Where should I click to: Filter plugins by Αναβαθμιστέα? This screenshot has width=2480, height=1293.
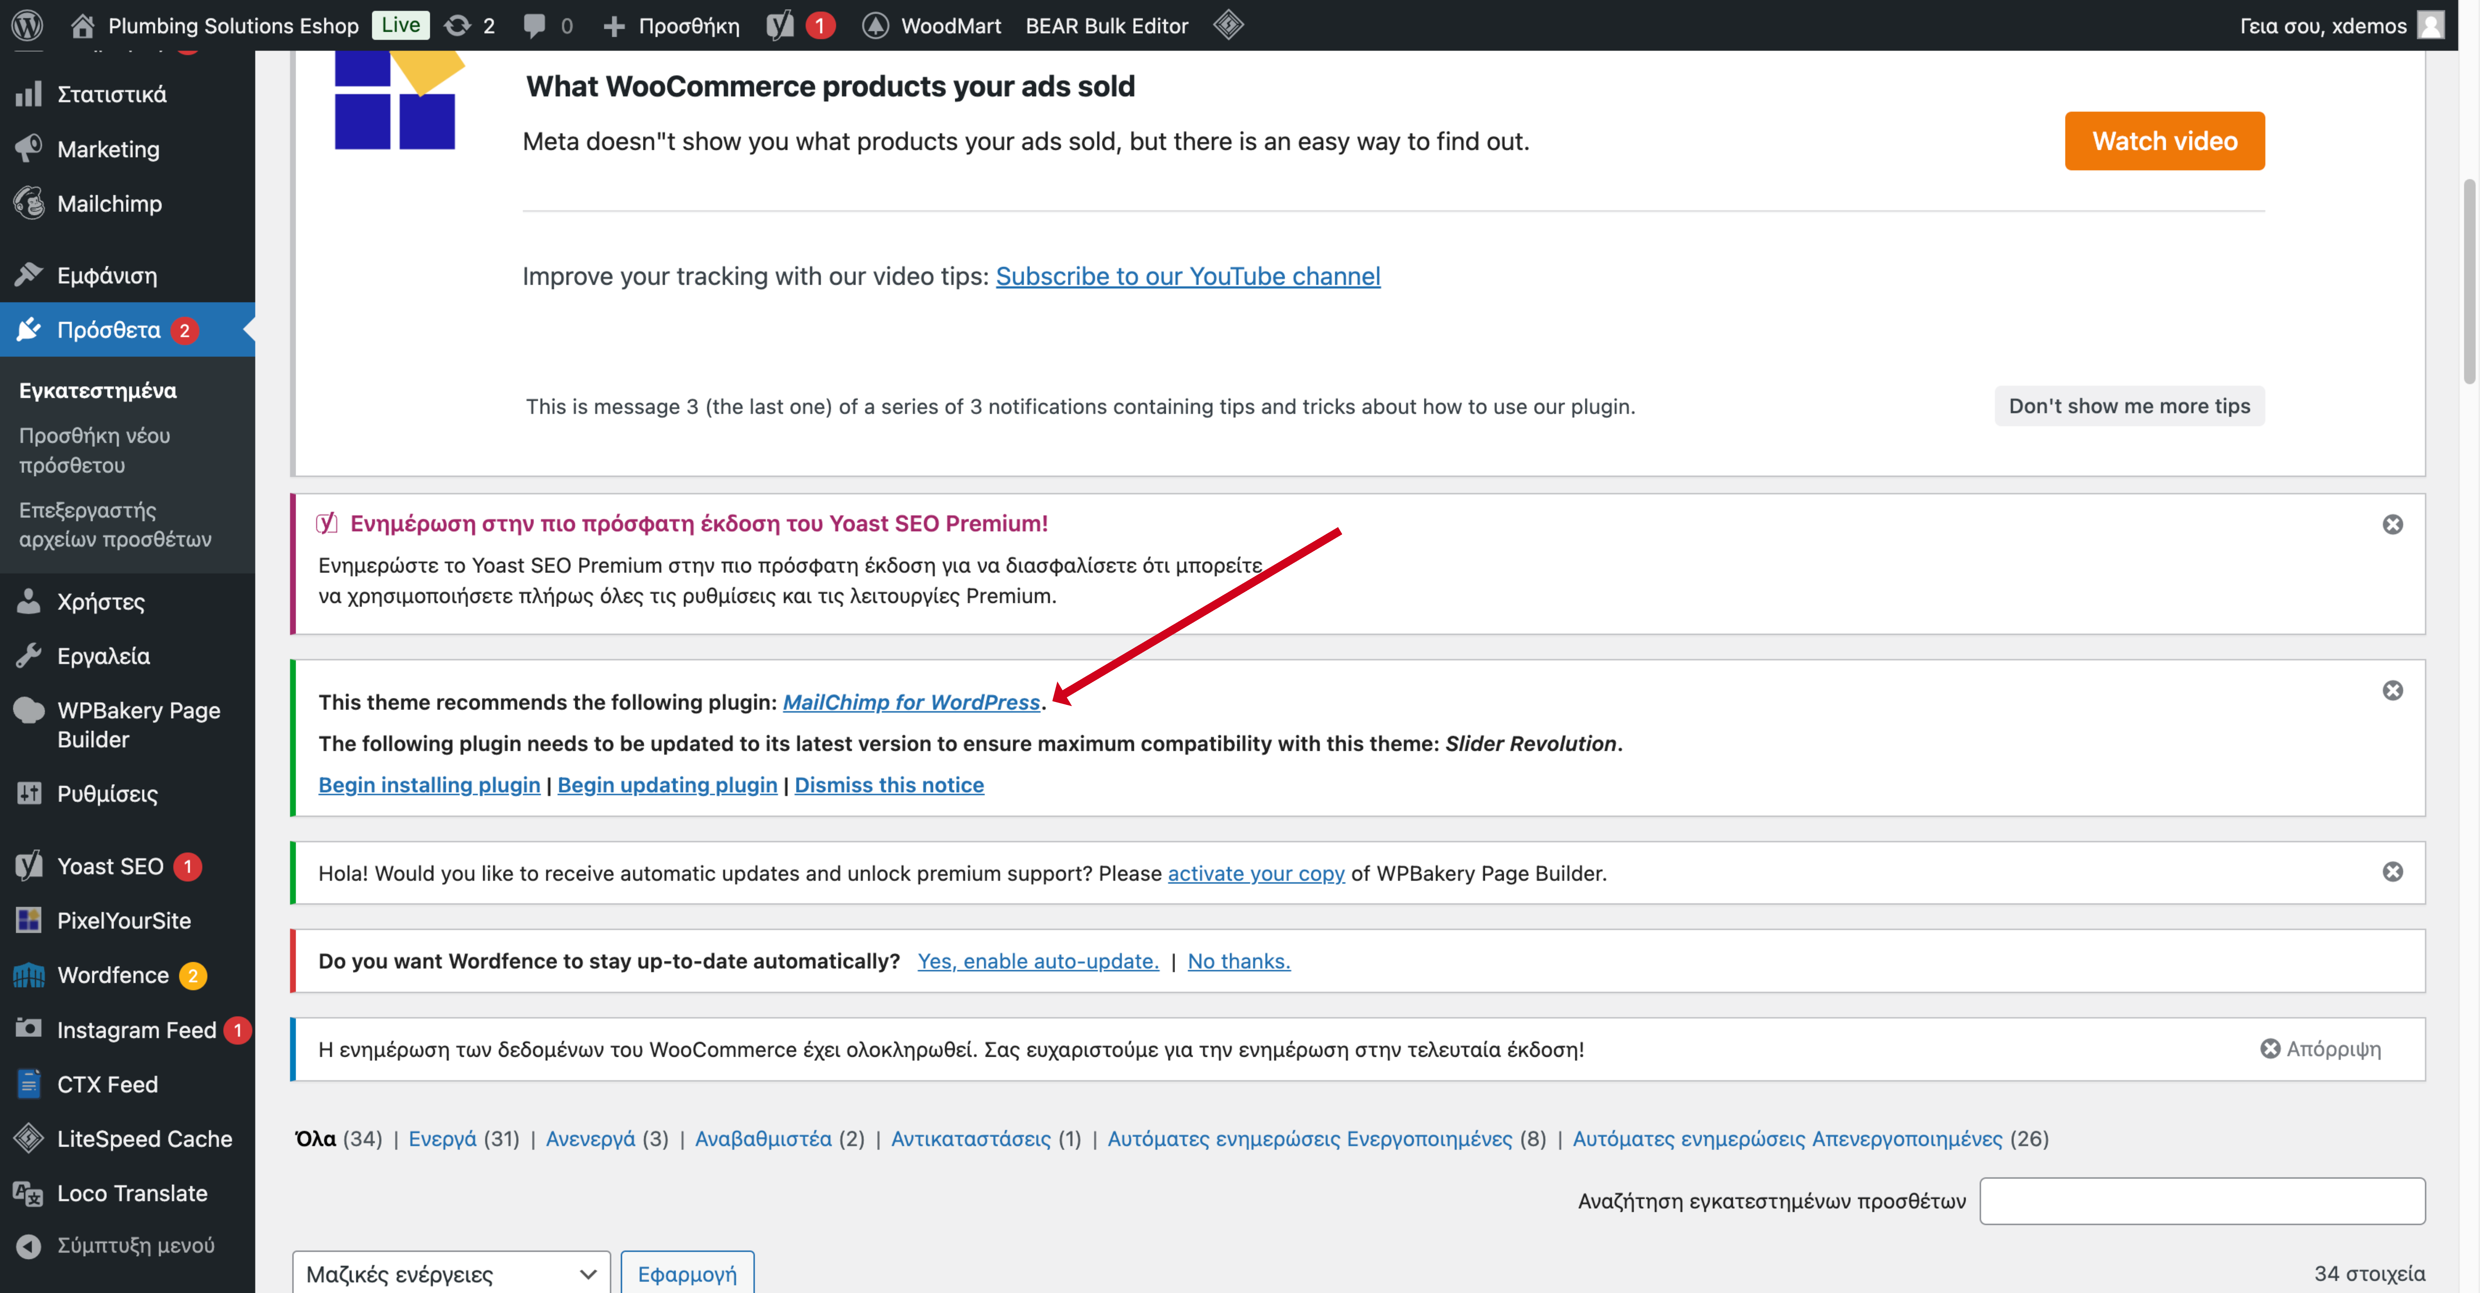coord(763,1139)
